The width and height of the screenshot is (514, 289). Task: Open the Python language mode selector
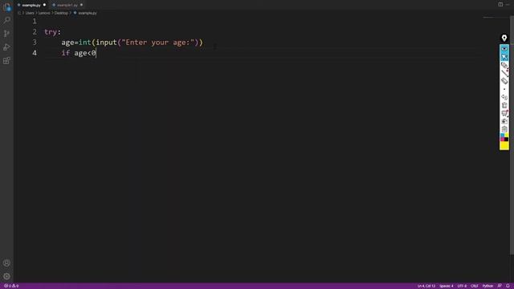[487, 286]
